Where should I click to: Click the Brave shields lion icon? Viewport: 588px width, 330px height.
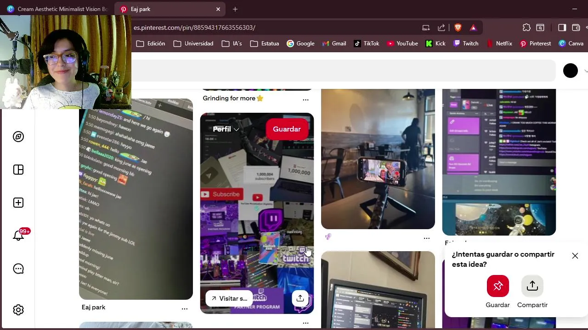[458, 27]
